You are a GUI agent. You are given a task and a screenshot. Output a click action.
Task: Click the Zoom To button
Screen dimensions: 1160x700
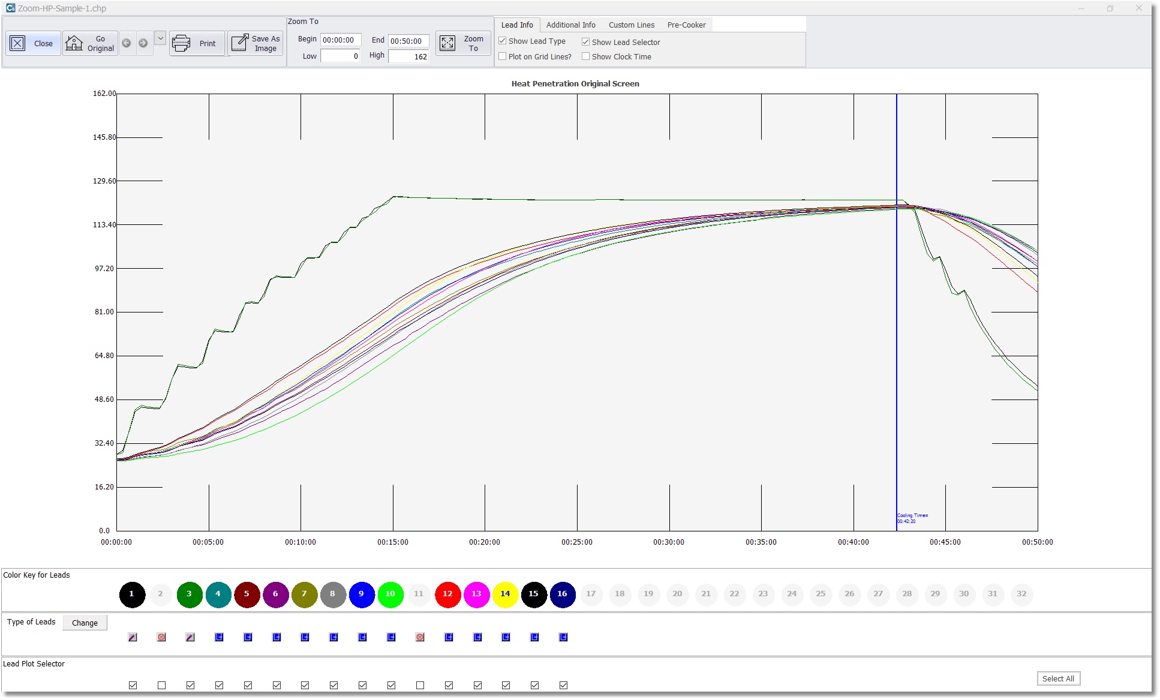click(x=463, y=43)
